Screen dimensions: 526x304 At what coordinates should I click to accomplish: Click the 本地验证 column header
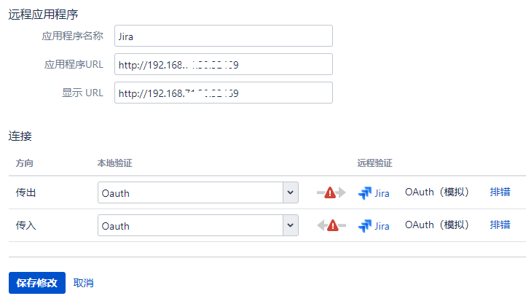[114, 162]
